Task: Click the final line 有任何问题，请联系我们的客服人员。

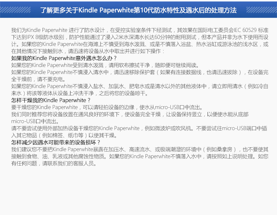Action: [54, 163]
